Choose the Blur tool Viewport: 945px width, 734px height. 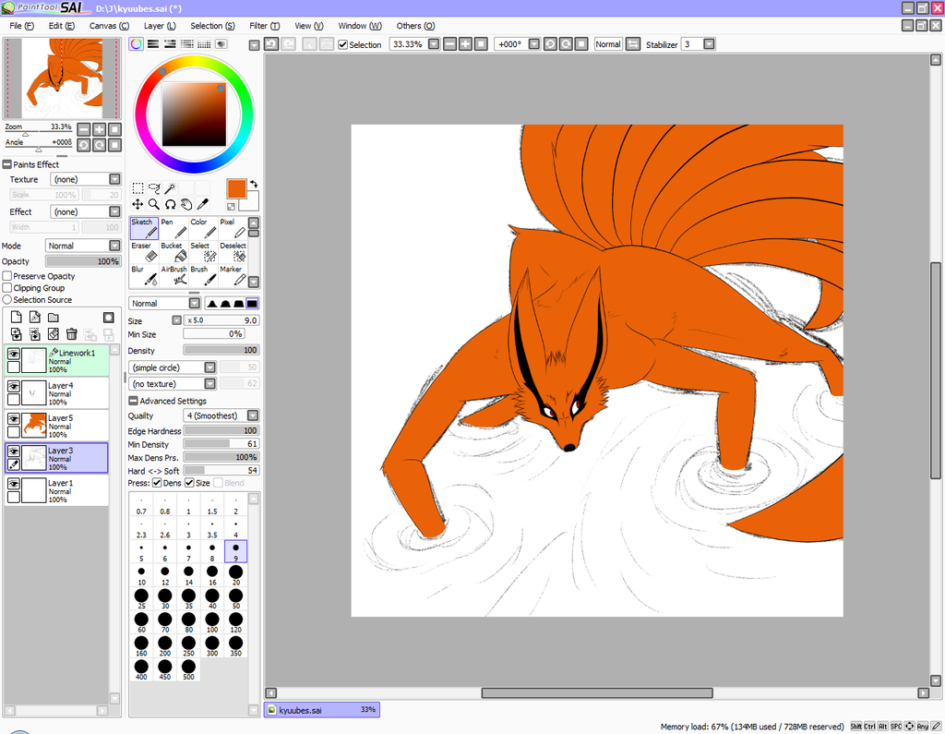click(x=144, y=276)
